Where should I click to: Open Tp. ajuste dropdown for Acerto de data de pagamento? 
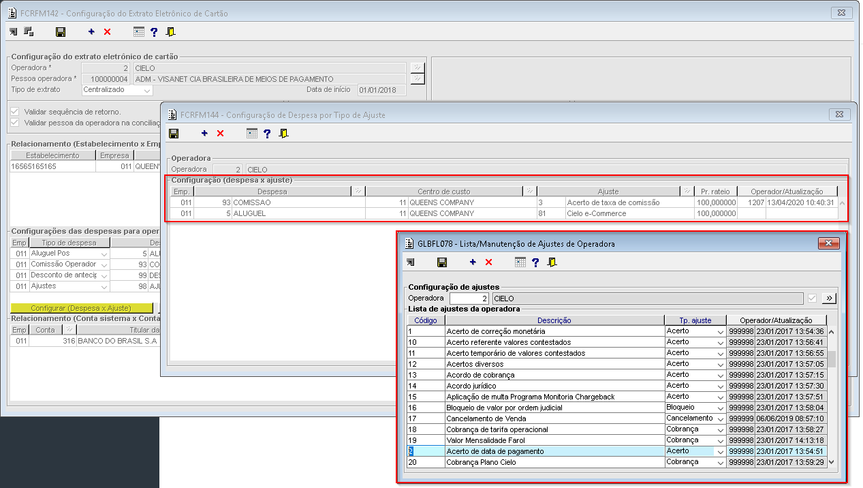pos(721,451)
